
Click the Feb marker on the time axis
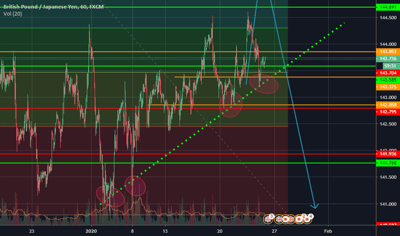328,230
